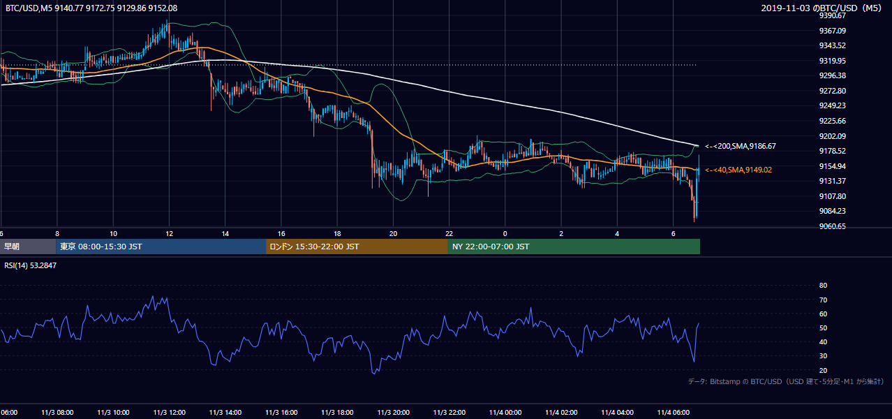
Task: Click the 9390.67 price axis label
Action: (833, 15)
